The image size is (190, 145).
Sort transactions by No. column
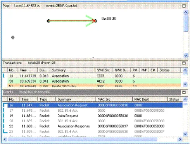(x=12, y=70)
